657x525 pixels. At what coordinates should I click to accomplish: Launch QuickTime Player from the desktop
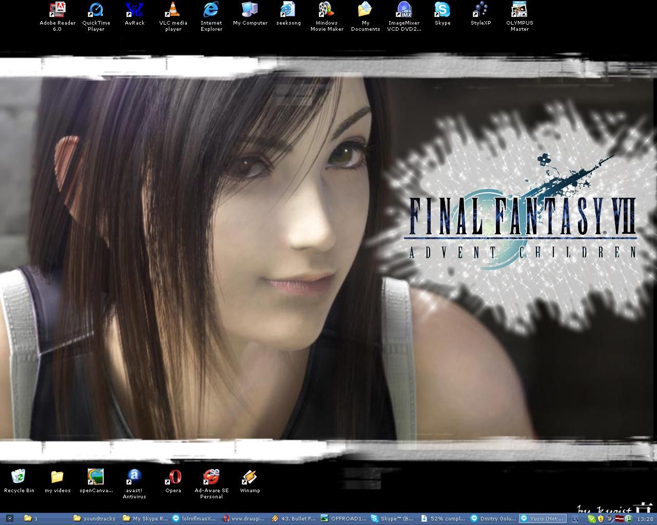coord(96,16)
